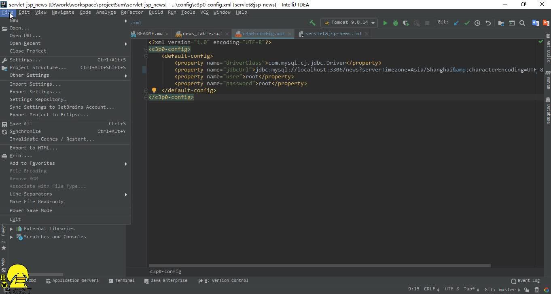Revert changes with the undo arrow icon
This screenshot has width=551, height=294.
[x=487, y=23]
